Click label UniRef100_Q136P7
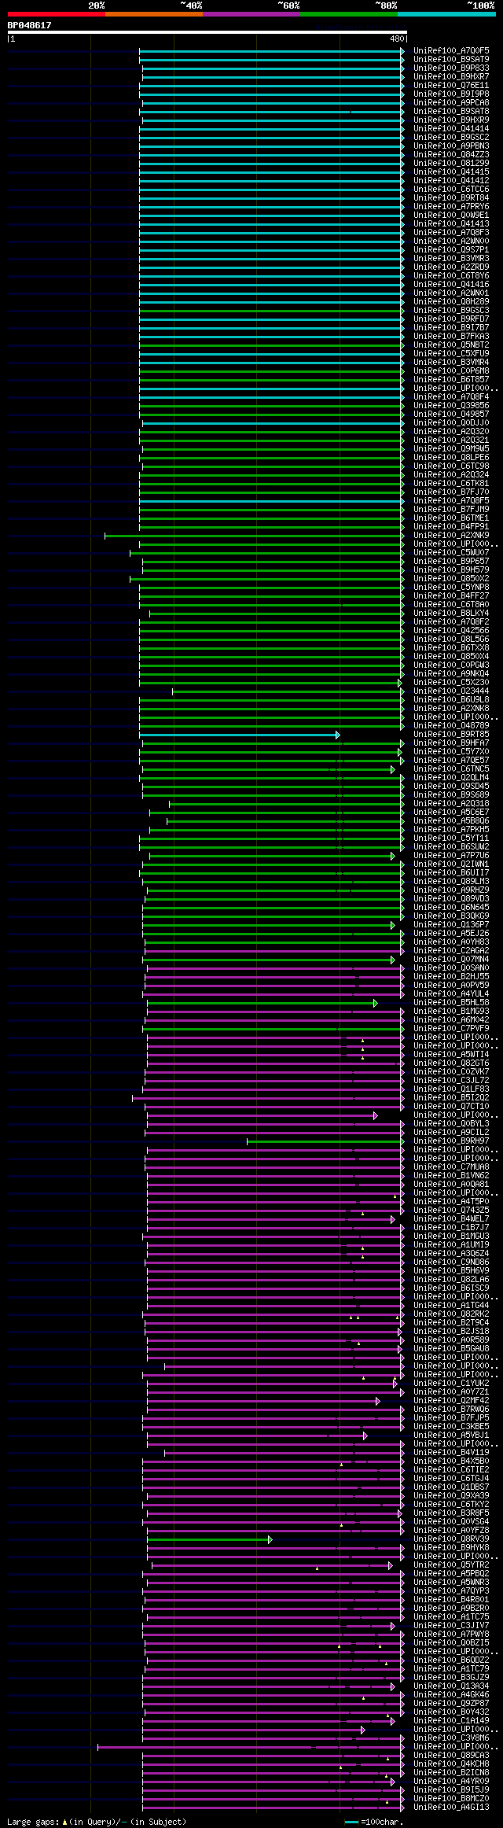The height and width of the screenshot is (1828, 503). tap(451, 925)
